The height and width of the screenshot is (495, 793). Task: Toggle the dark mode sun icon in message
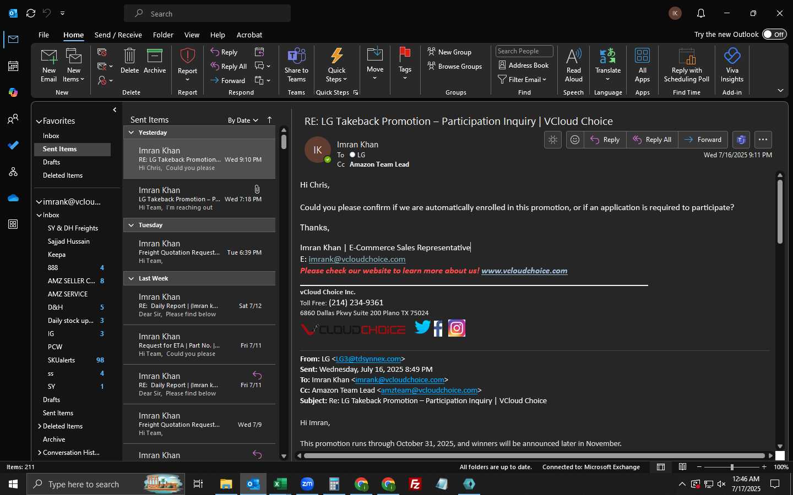click(x=553, y=140)
